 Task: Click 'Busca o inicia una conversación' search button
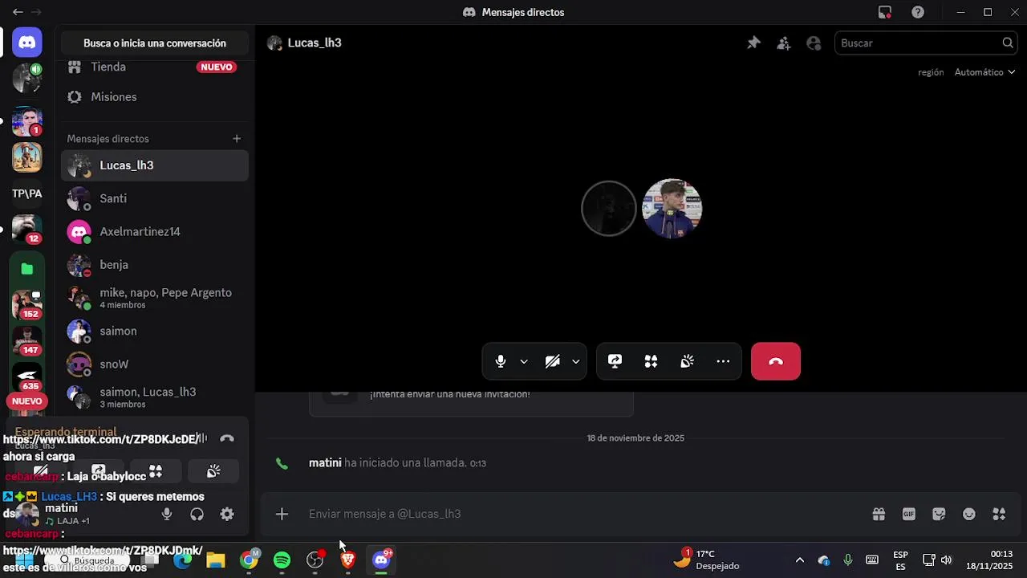coord(155,43)
